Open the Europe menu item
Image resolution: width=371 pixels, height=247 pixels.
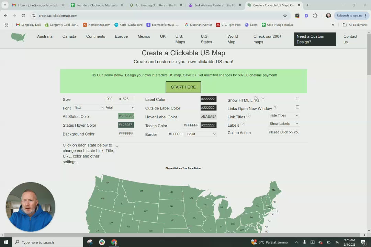(121, 36)
